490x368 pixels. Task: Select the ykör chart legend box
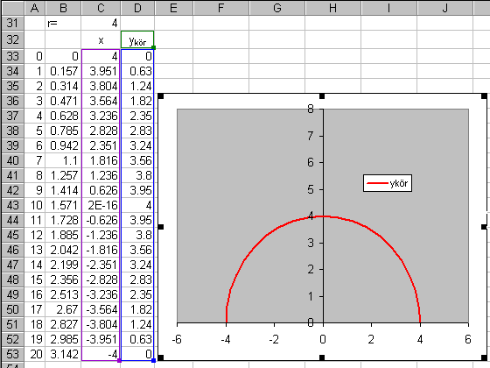pyautogui.click(x=388, y=183)
